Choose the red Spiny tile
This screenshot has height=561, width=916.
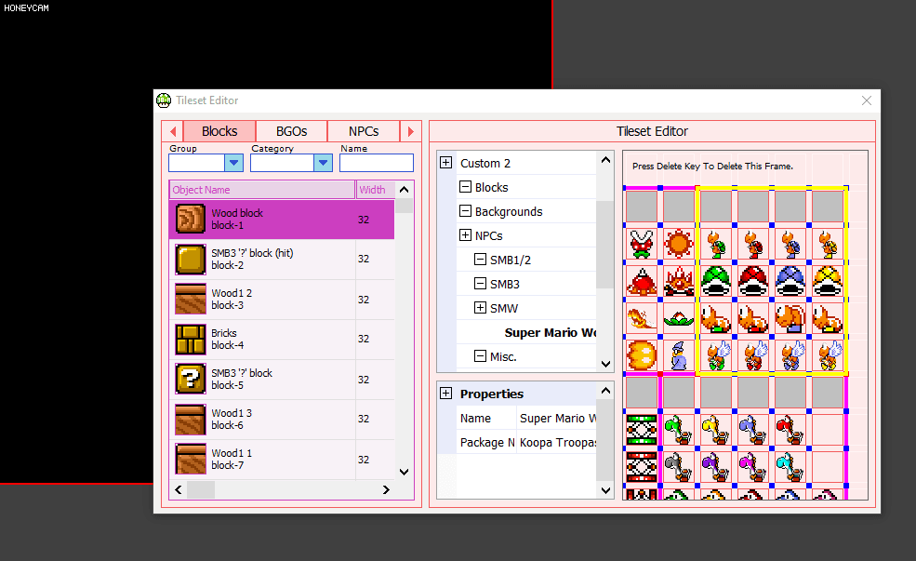pos(679,282)
